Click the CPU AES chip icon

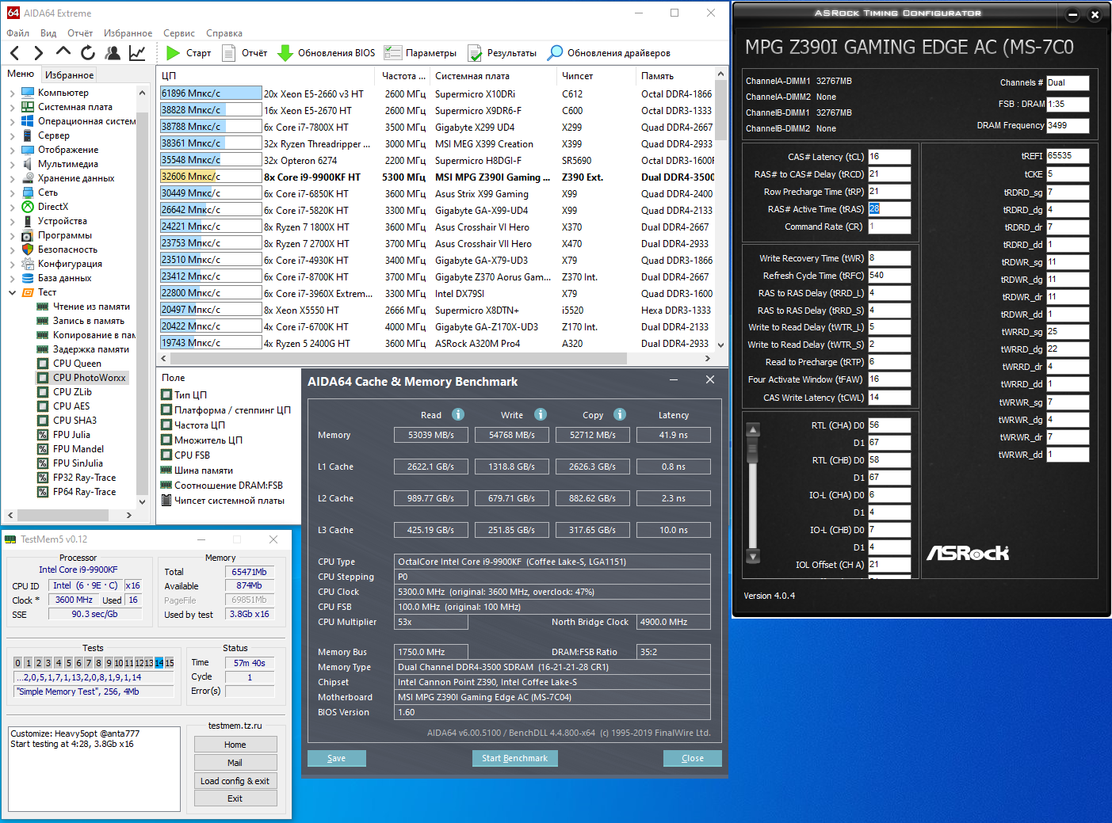click(x=43, y=406)
